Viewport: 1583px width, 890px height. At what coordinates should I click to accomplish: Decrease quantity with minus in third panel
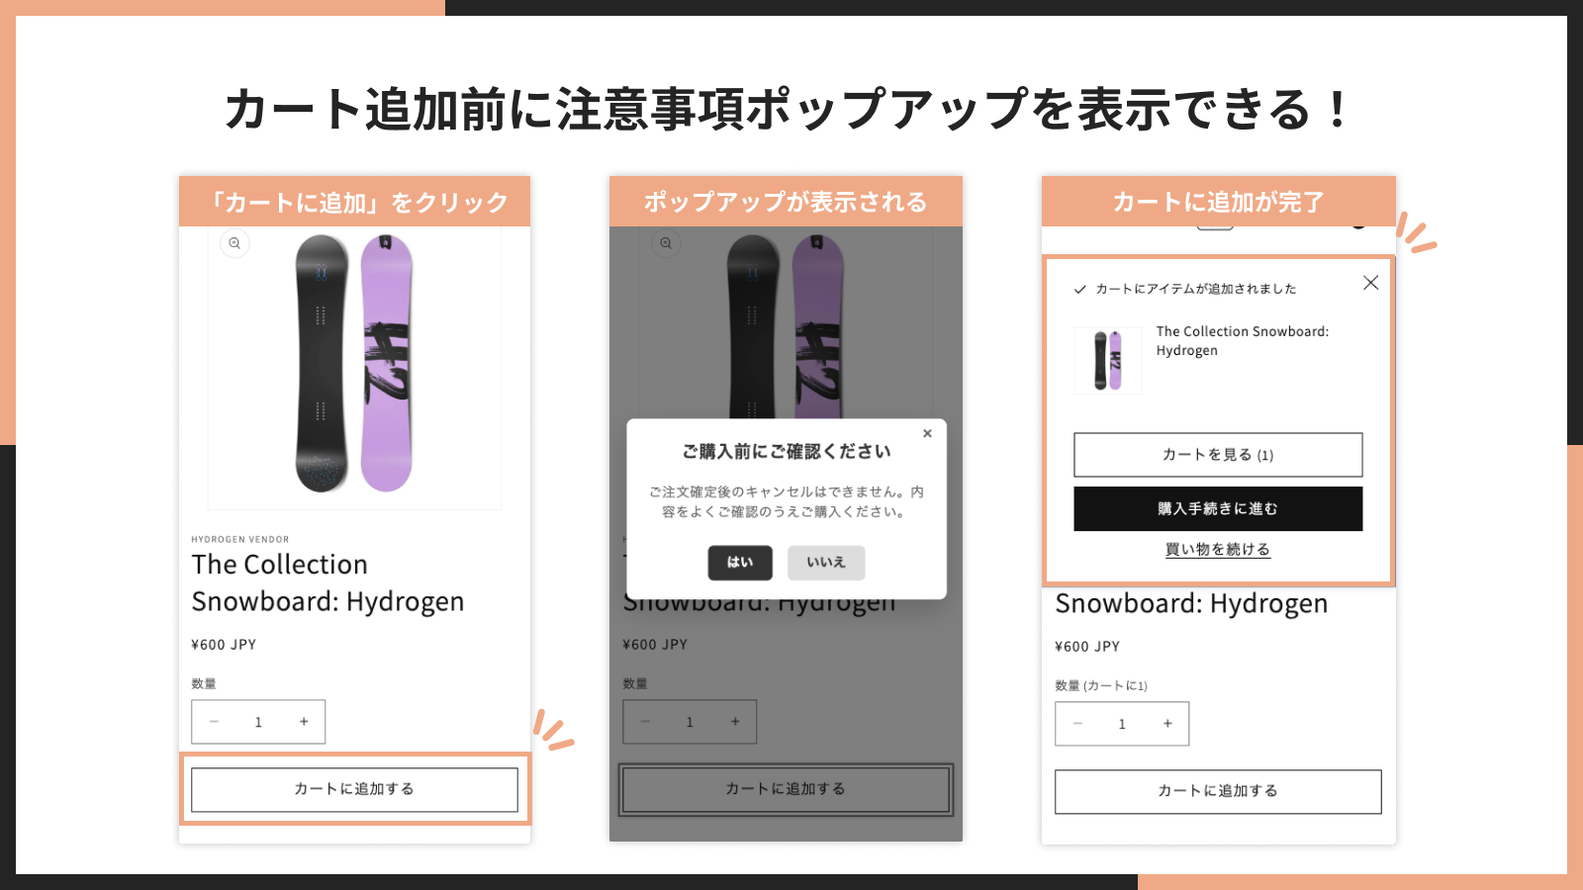(1077, 724)
